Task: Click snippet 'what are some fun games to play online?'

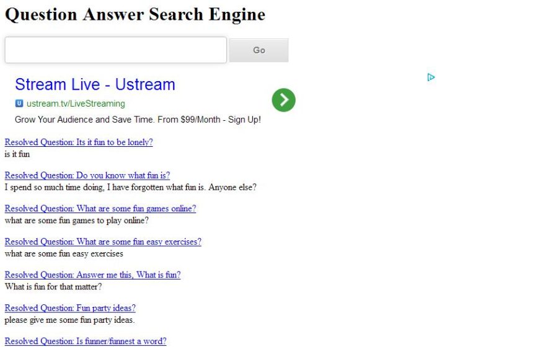Action: [76, 221]
